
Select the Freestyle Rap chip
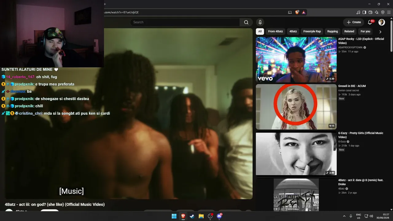click(x=312, y=31)
